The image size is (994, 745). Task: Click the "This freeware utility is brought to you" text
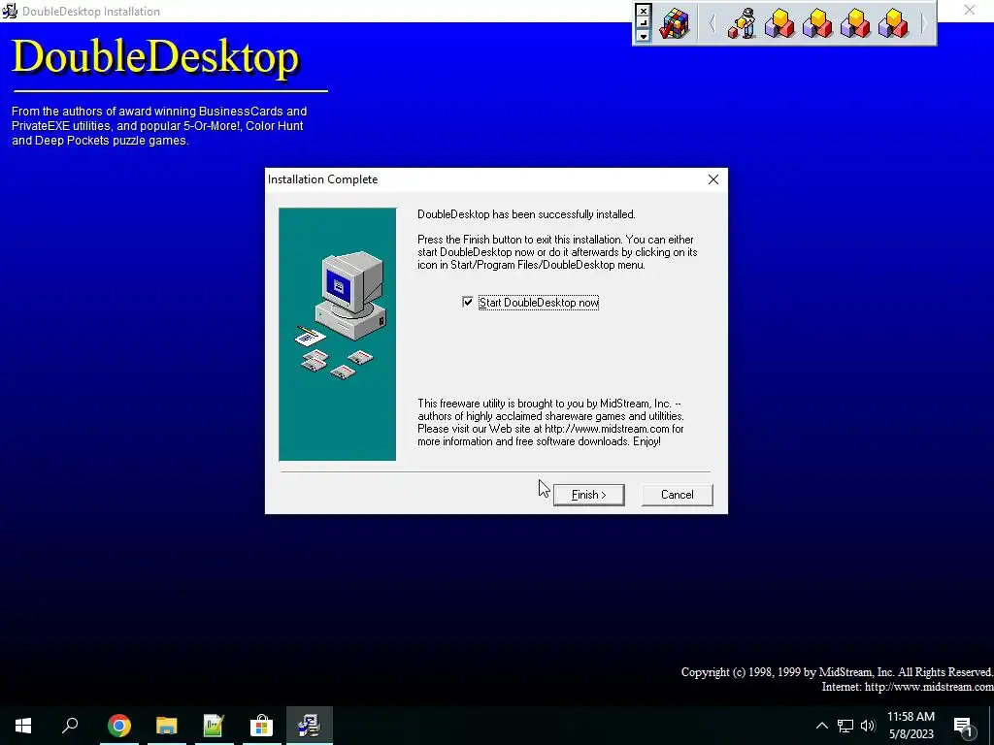(550, 423)
